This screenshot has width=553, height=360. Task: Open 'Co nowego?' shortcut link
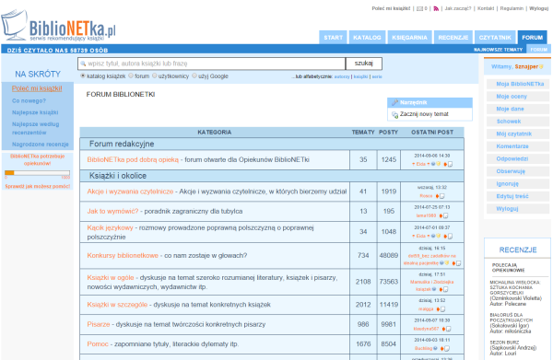(x=29, y=100)
